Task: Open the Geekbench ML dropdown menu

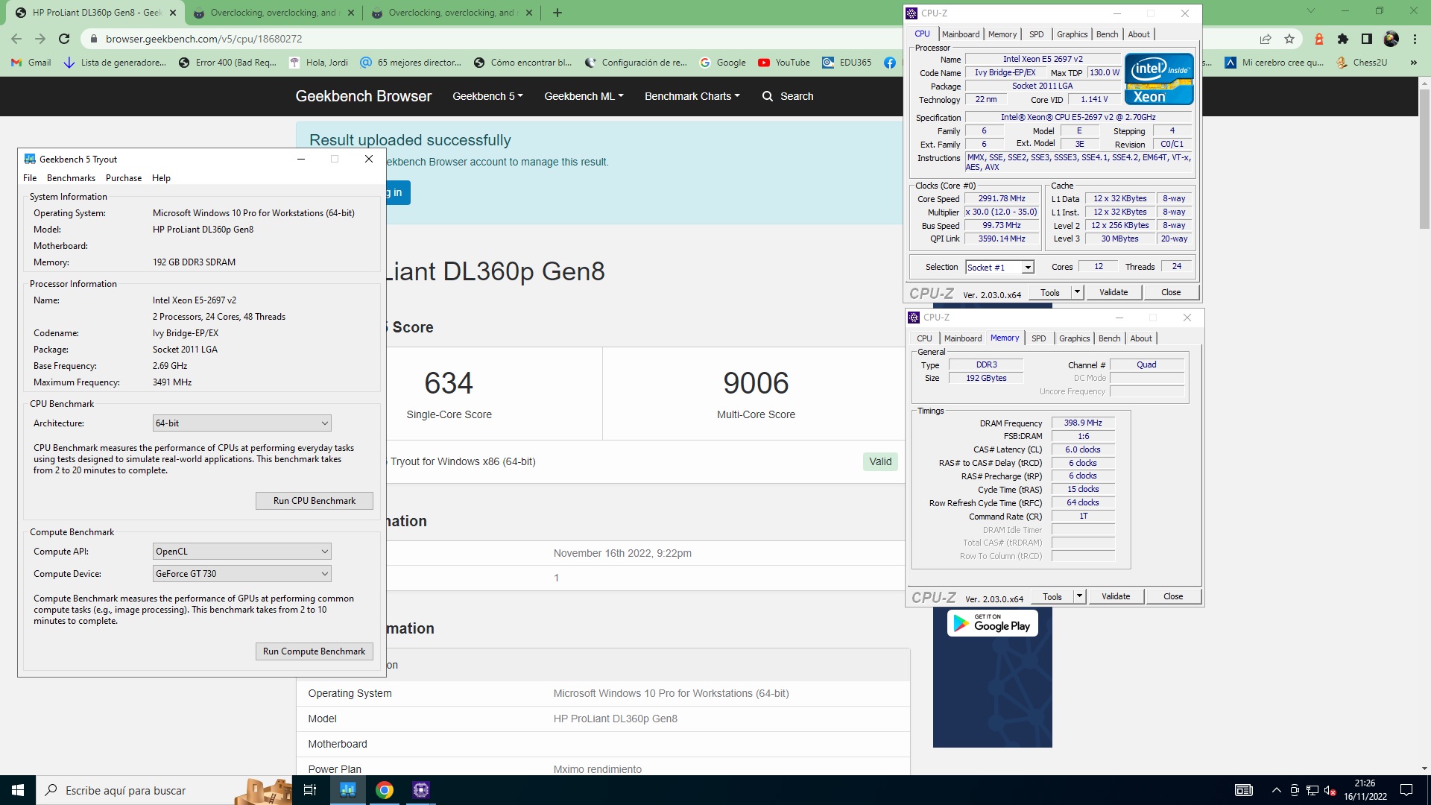Action: pyautogui.click(x=584, y=96)
